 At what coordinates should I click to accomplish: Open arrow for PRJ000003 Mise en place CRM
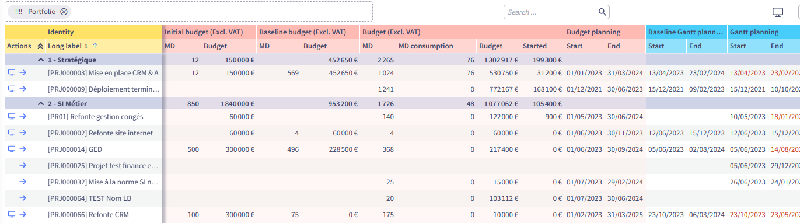(23, 72)
